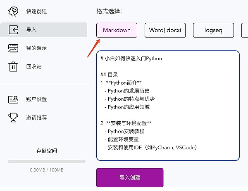
Task: Click the Recycle Bin (回收站) trash icon
Action: click(13, 66)
